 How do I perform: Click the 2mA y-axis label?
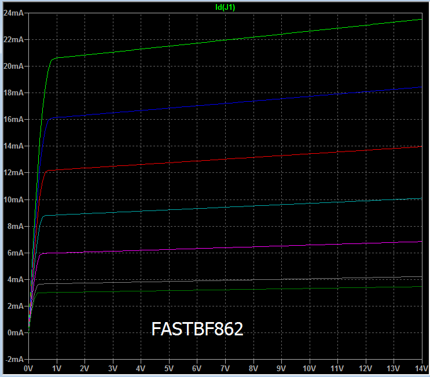pyautogui.click(x=16, y=306)
